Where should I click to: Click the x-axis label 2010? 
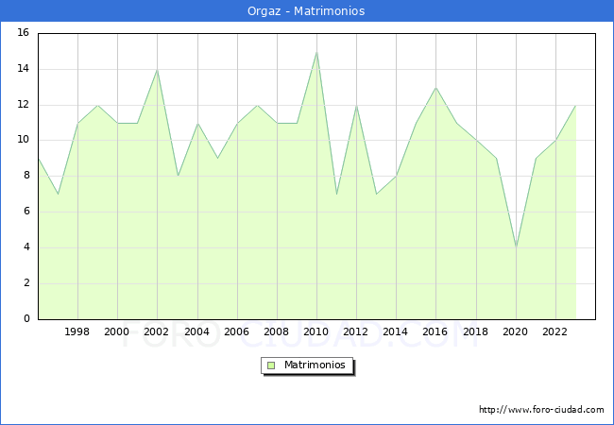pyautogui.click(x=316, y=331)
